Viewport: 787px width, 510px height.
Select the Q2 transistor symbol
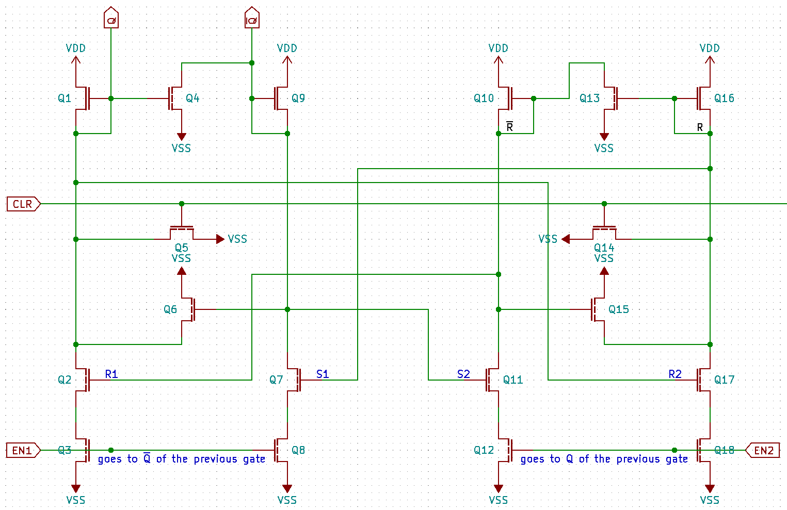[x=83, y=380]
